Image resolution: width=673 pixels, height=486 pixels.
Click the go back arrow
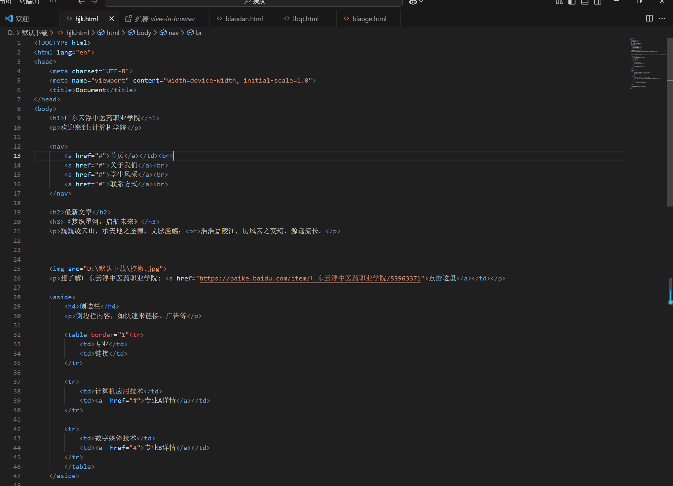(81, 2)
